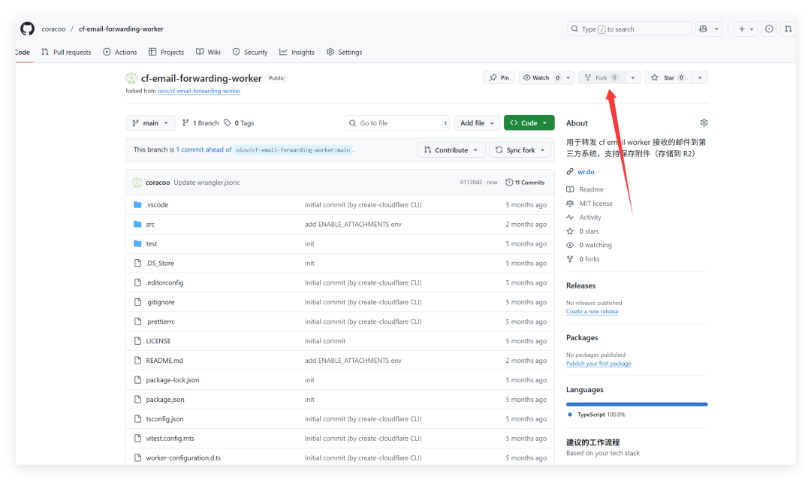Open the src folder
811x480 pixels.
[150, 225]
